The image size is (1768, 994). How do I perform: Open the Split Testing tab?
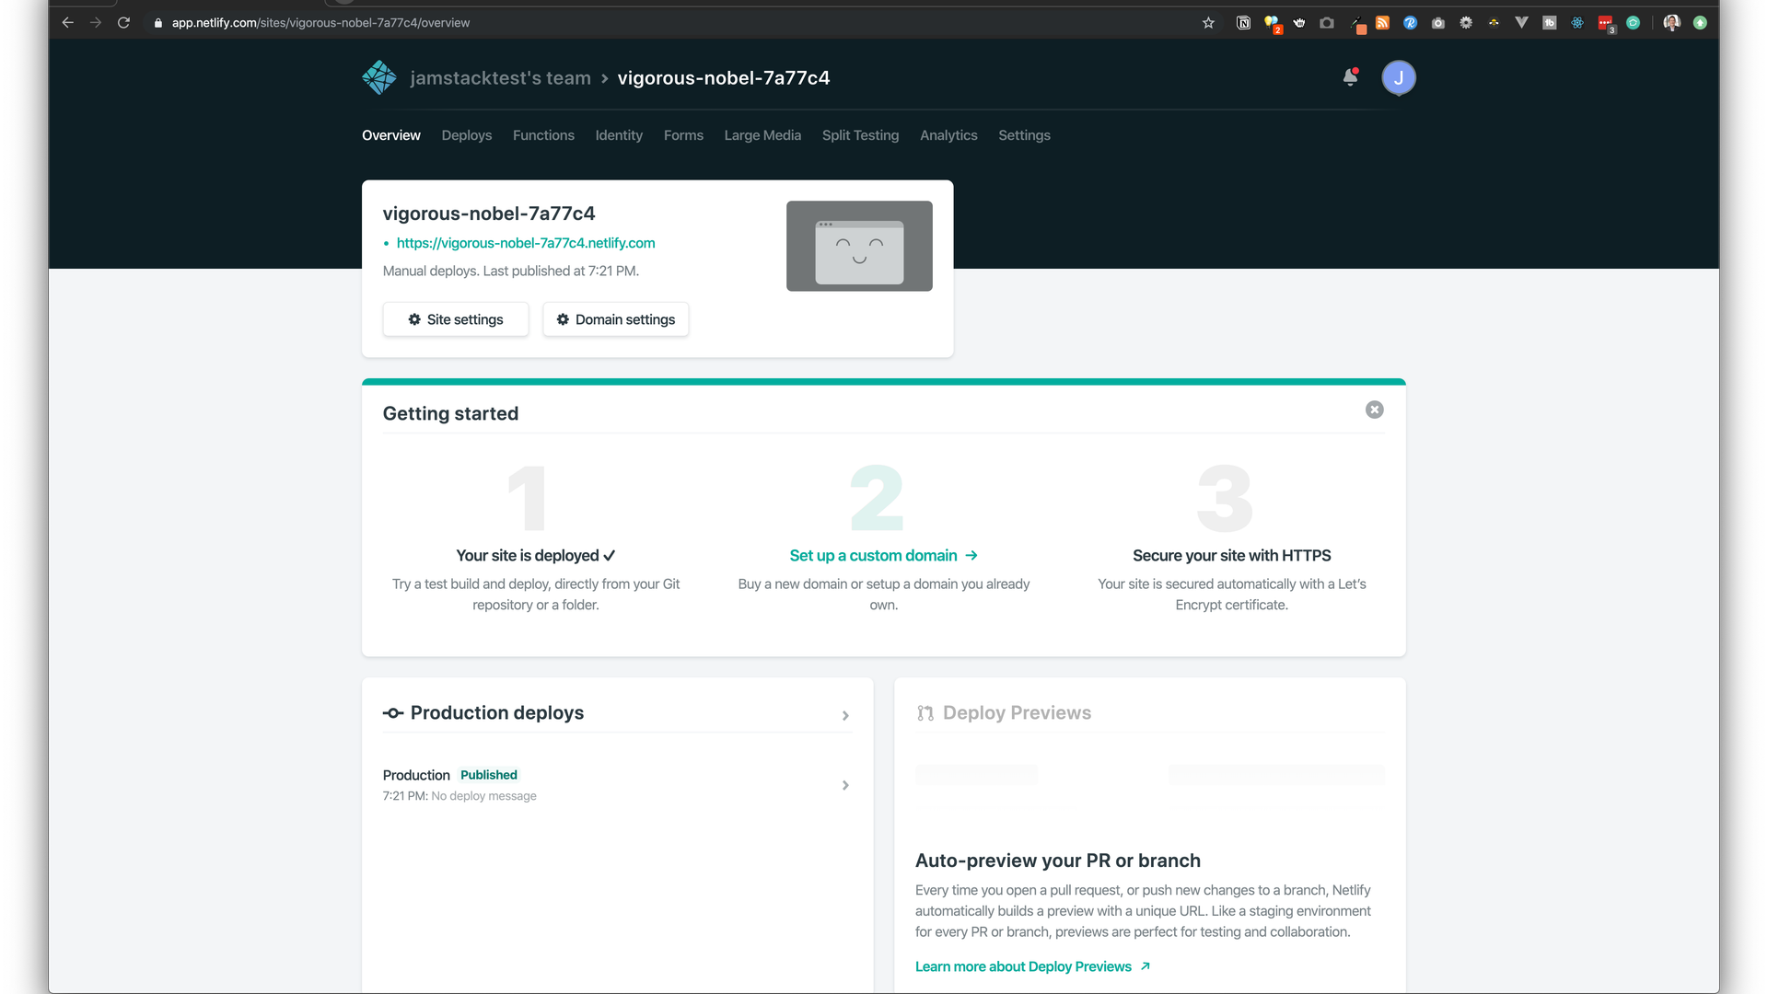point(860,135)
